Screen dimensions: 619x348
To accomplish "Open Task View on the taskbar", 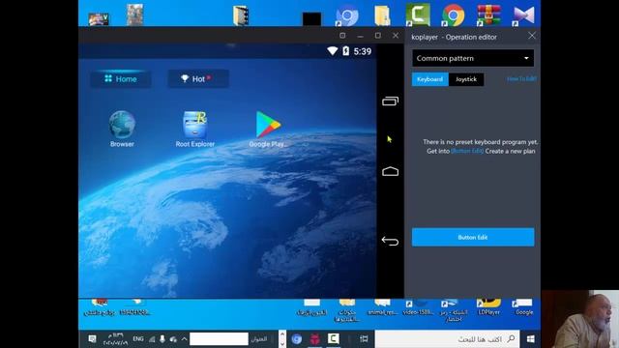I will click(x=364, y=339).
